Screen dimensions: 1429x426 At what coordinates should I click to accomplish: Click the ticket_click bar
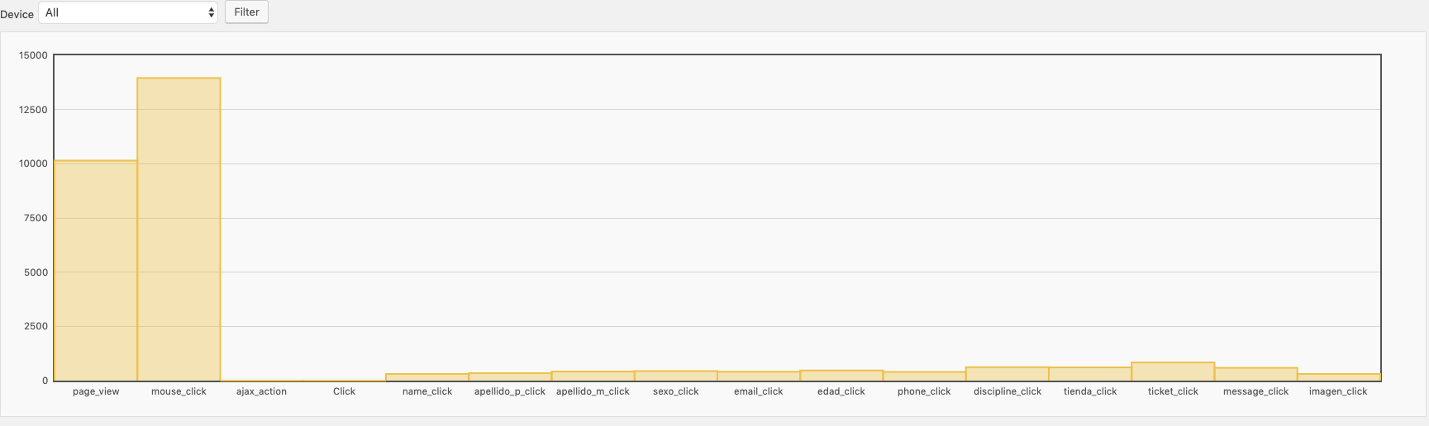[1173, 372]
